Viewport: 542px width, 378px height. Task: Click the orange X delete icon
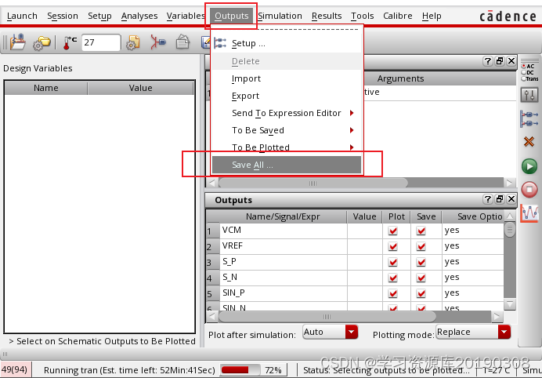tap(529, 142)
